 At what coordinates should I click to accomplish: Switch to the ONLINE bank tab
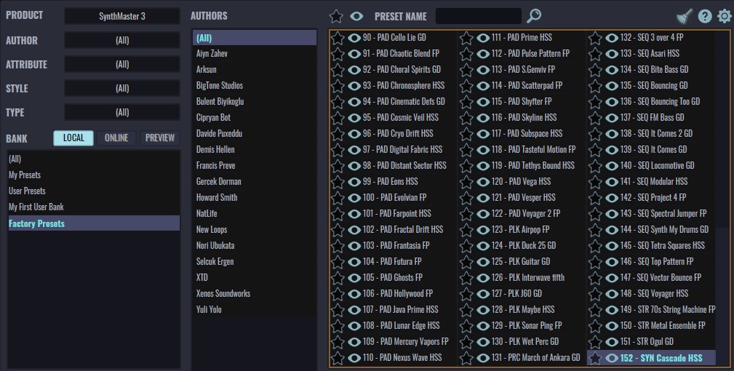(x=116, y=138)
